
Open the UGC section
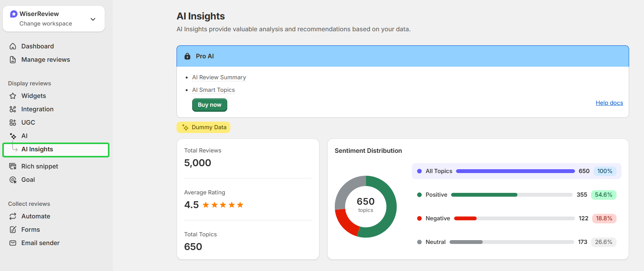[28, 122]
